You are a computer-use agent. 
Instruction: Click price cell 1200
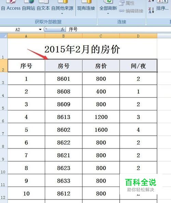point(101,117)
